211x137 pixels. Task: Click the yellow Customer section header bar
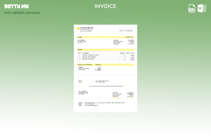[x=105, y=37]
